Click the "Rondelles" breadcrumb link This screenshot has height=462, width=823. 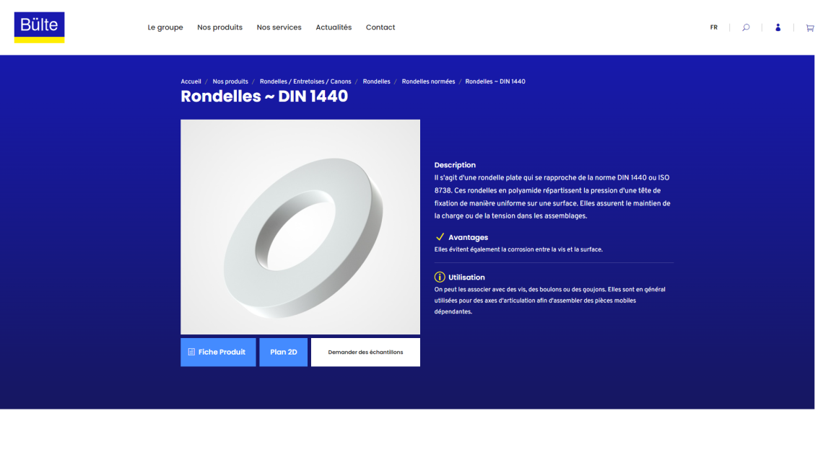click(376, 81)
